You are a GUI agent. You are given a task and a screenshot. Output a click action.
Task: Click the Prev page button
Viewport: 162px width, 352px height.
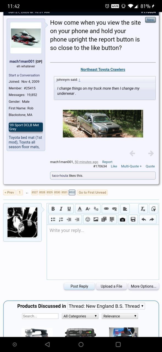(9, 193)
